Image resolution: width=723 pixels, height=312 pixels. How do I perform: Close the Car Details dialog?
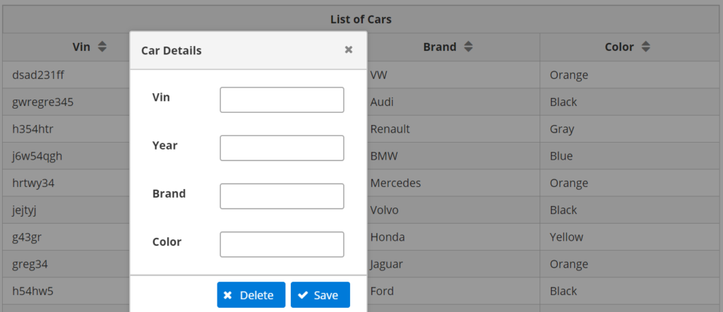[x=349, y=50]
